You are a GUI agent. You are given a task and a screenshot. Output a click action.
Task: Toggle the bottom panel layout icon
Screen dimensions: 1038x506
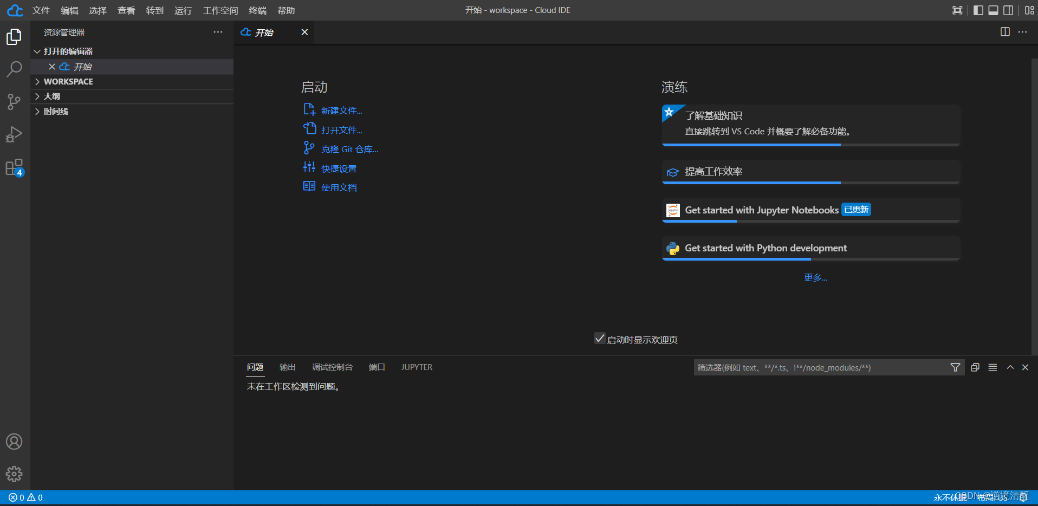point(993,10)
